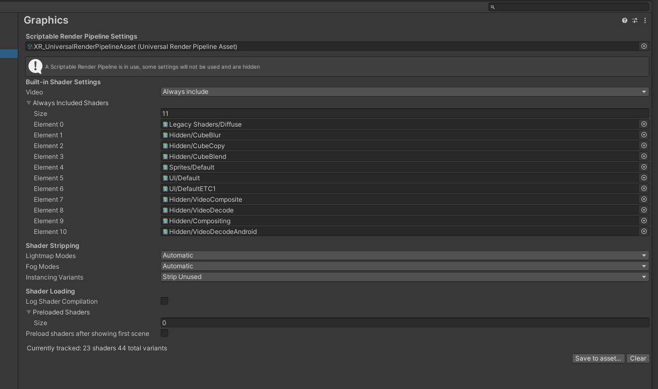Collapse the Always Included Shaders list
This screenshot has height=389, width=658.
[29, 102]
